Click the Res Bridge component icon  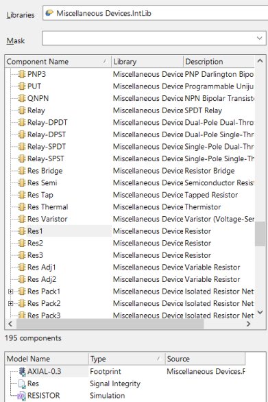(x=22, y=171)
